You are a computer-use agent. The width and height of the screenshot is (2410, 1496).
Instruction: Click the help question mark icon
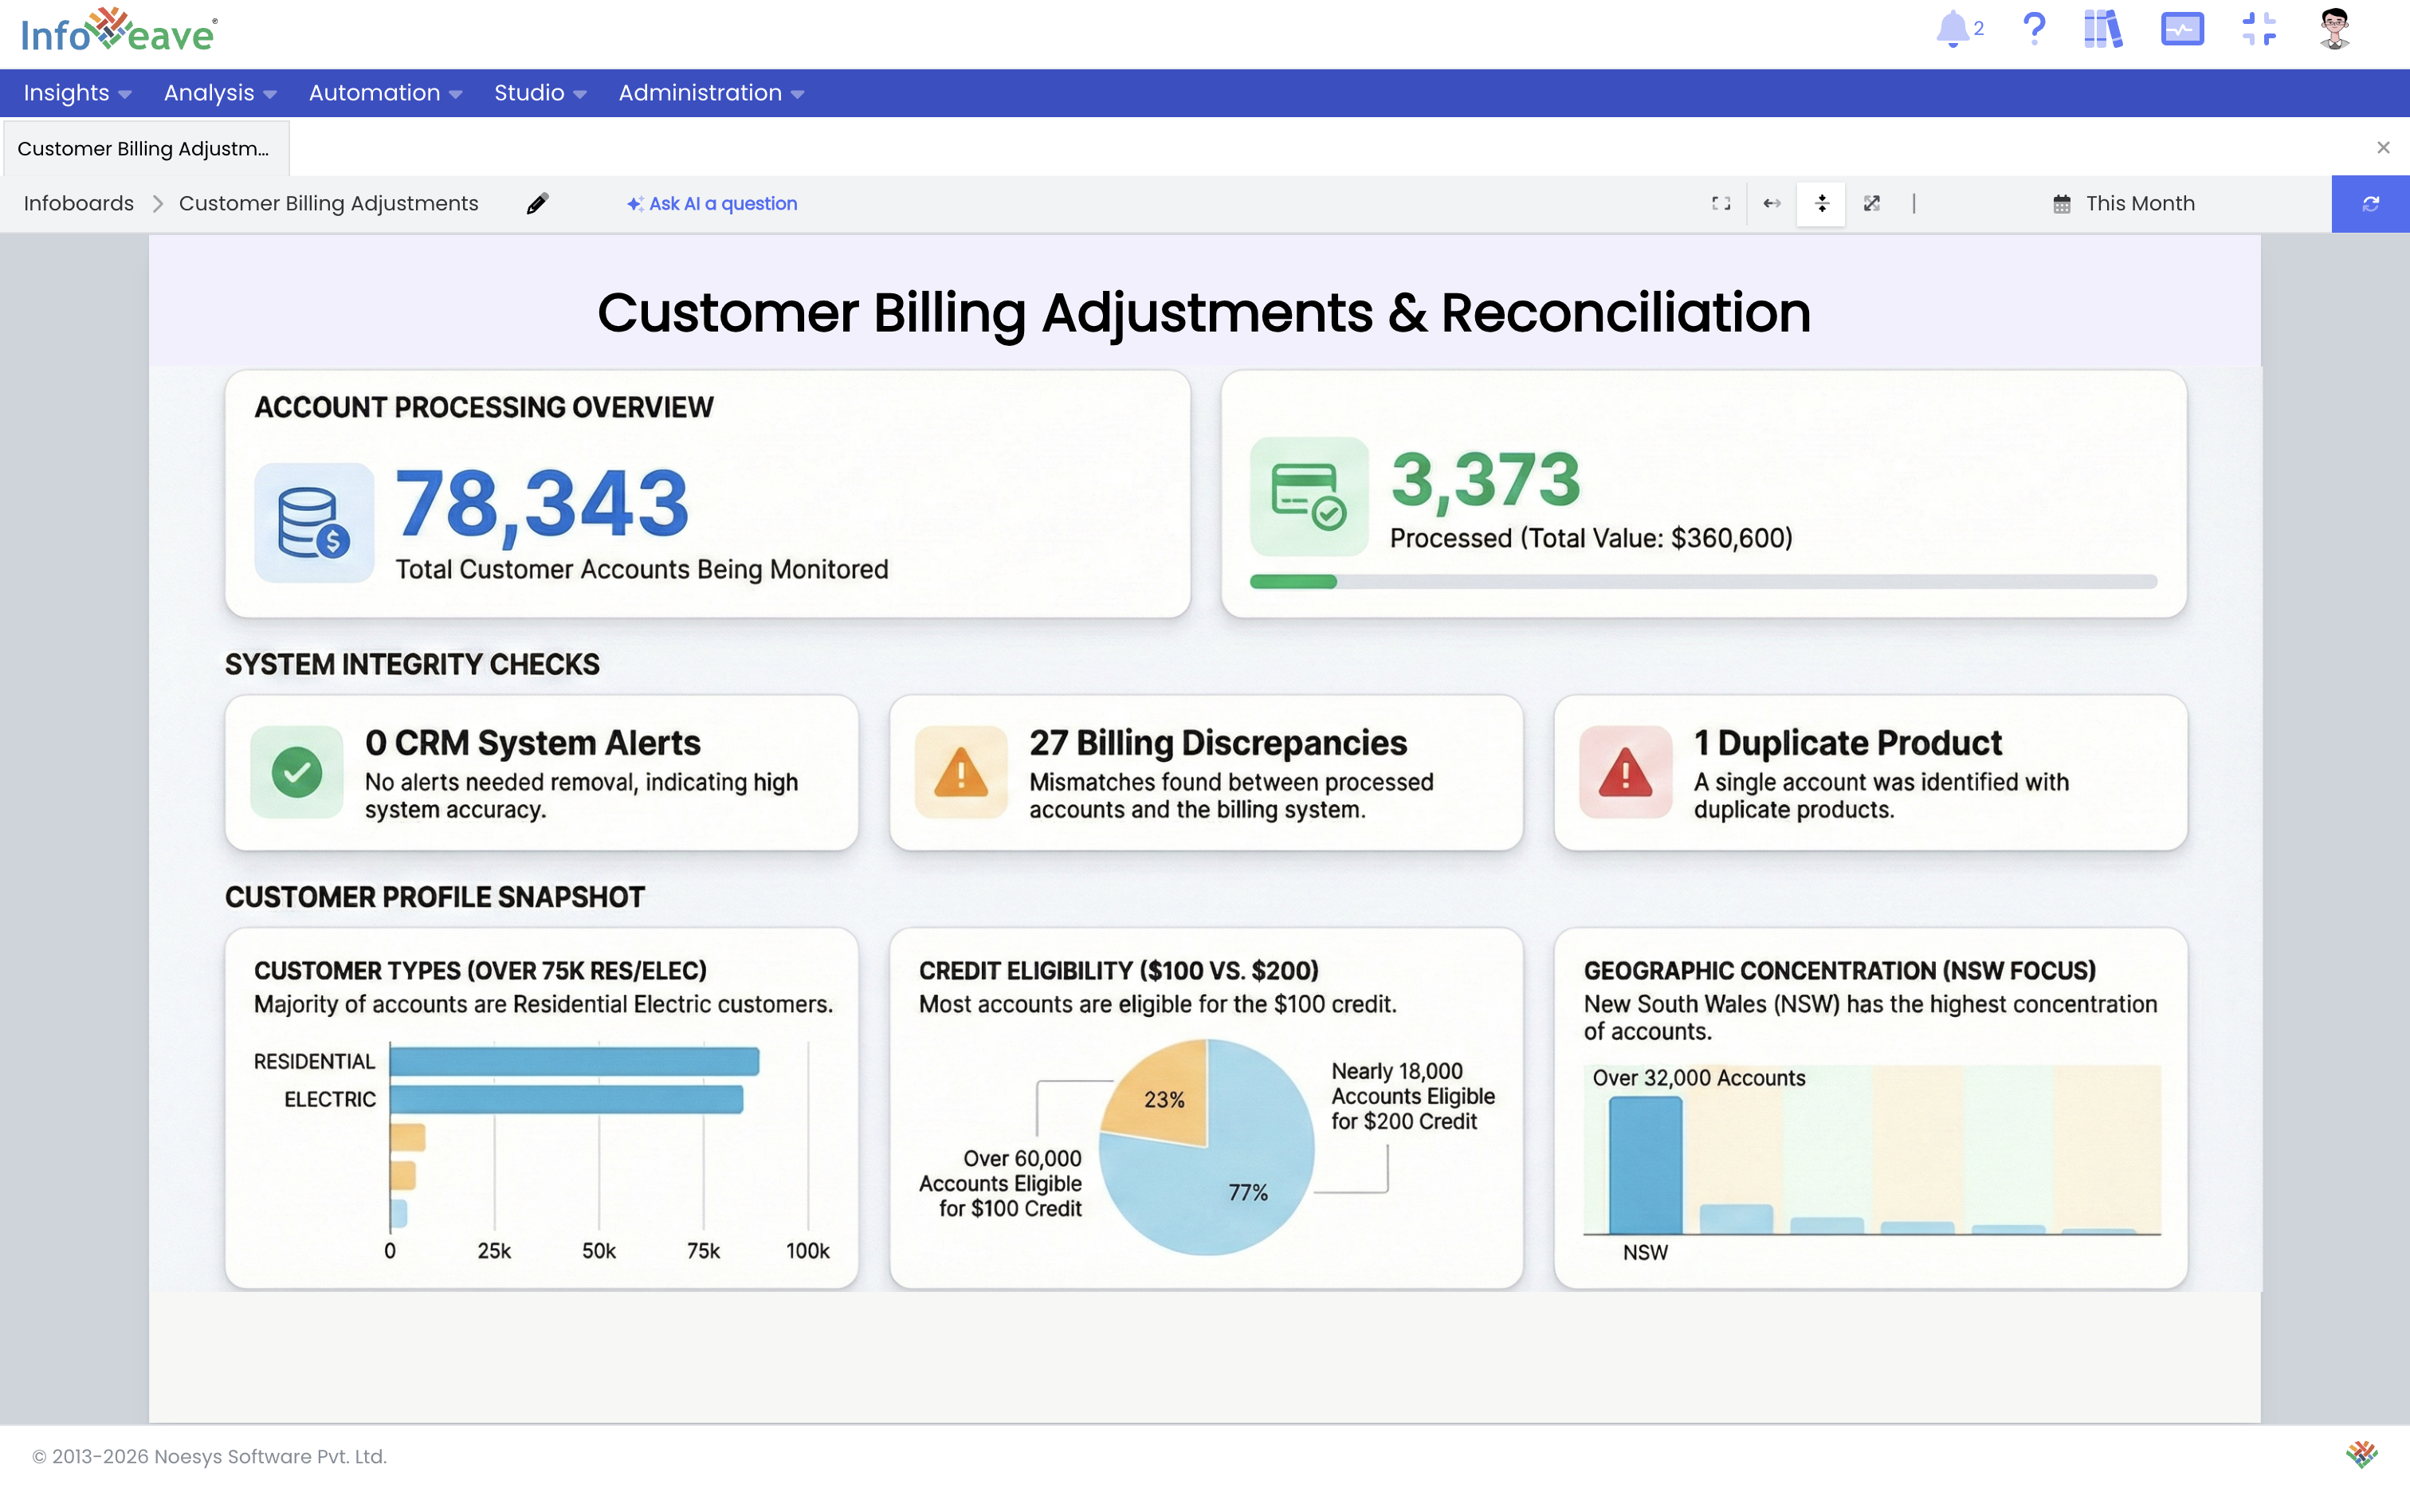(x=2034, y=29)
